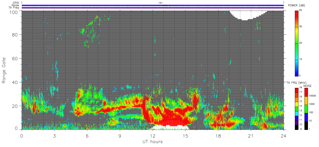Click the 100 tick on the Range Gate axis
This screenshot has height=147, width=319.
pyautogui.click(x=14, y=12)
